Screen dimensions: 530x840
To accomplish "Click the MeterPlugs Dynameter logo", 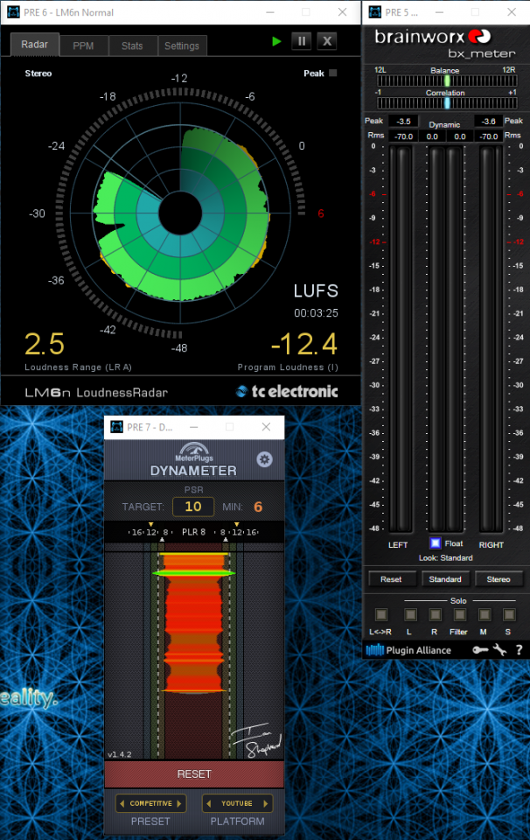I will (193, 460).
